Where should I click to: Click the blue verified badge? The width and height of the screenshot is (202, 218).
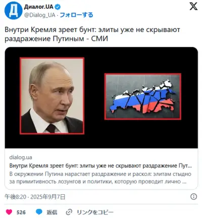(x=58, y=7)
